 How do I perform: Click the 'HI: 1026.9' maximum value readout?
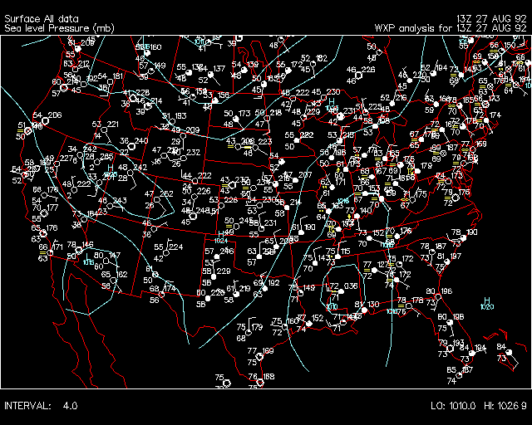click(504, 406)
